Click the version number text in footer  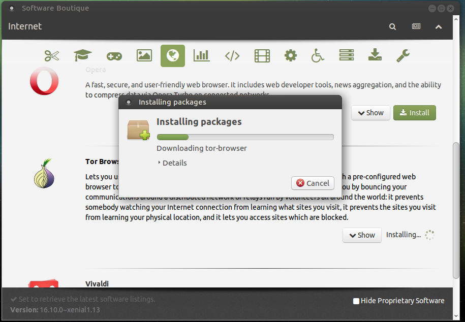point(70,310)
